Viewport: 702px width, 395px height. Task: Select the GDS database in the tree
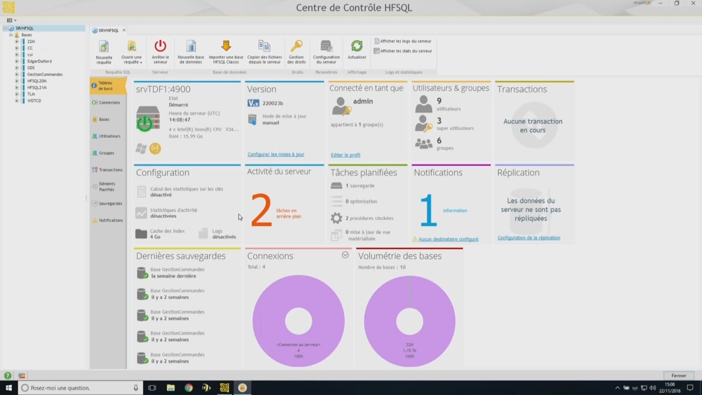[x=31, y=67]
